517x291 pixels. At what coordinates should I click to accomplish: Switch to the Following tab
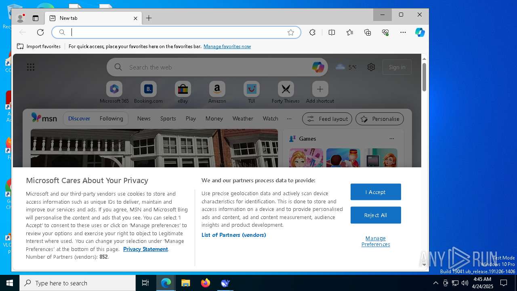(x=111, y=118)
